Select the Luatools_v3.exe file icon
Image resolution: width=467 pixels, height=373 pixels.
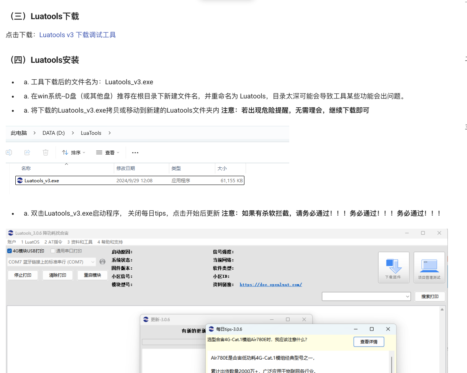click(20, 180)
